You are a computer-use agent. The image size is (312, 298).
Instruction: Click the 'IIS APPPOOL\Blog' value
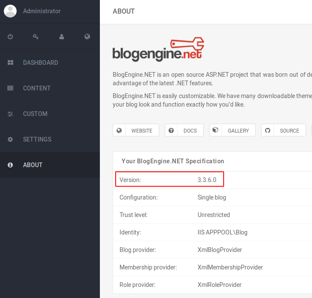tap(222, 232)
